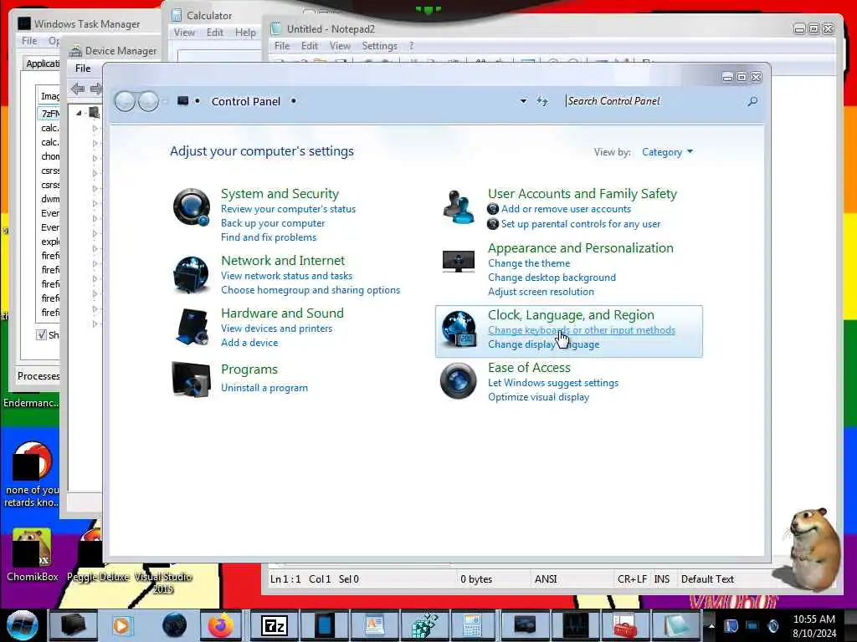Image resolution: width=857 pixels, height=642 pixels.
Task: Click 'Review your computer's status' link
Action: coord(288,209)
